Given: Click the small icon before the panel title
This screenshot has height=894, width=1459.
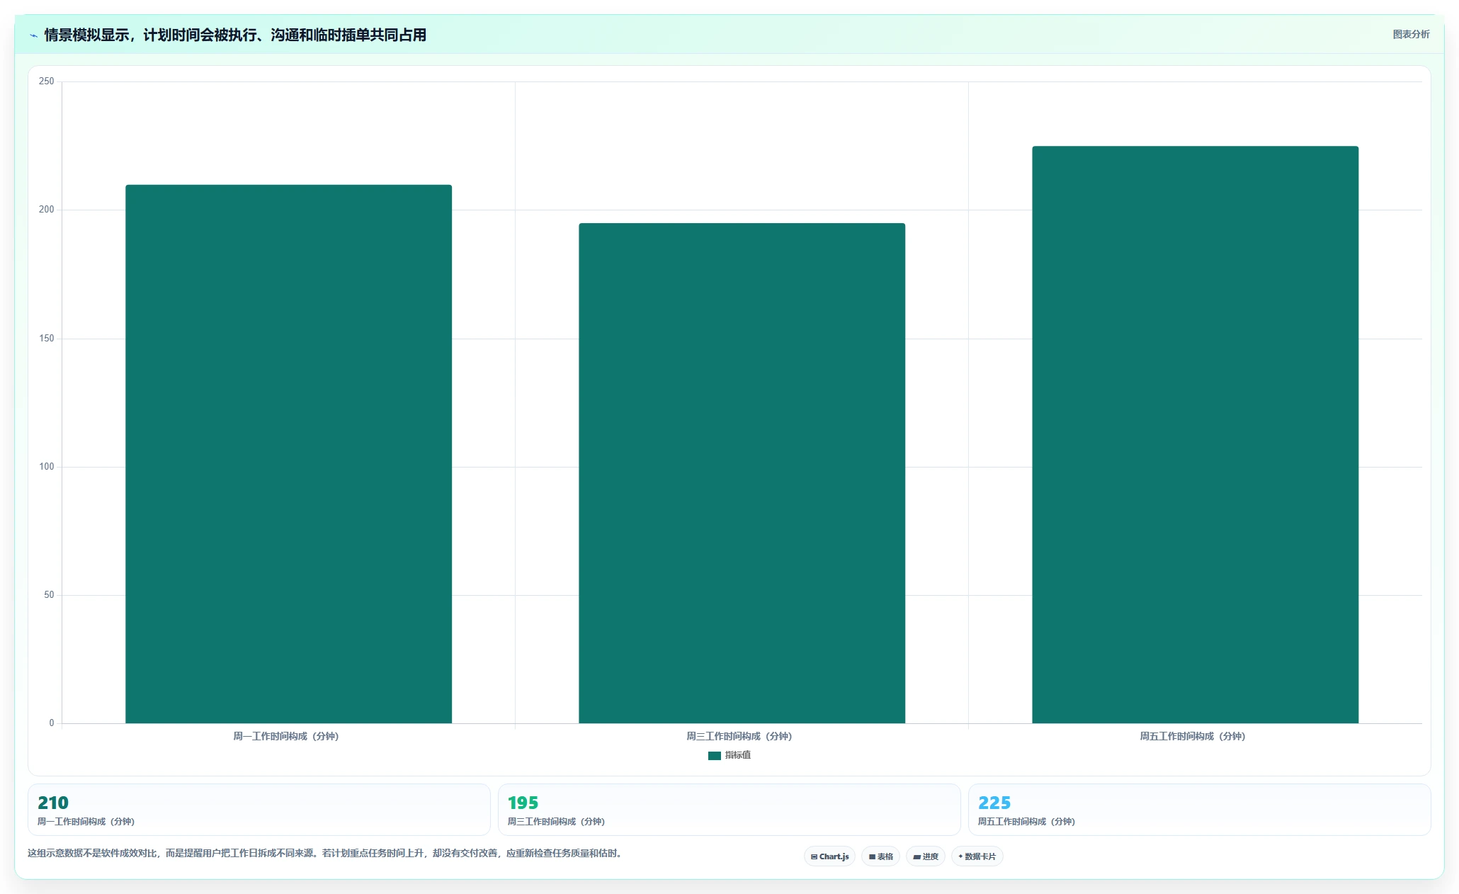Looking at the screenshot, I should coord(33,35).
